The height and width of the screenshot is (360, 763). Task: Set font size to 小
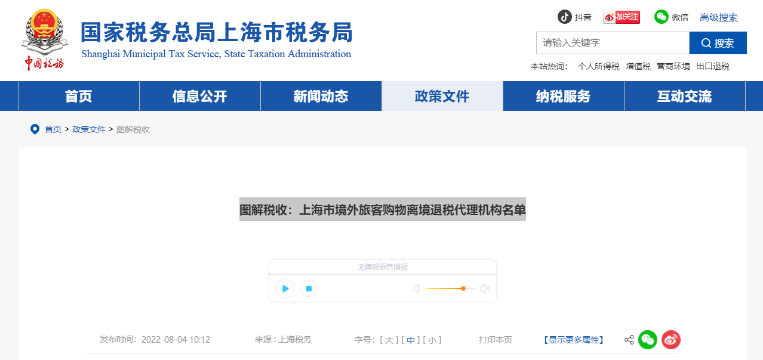click(432, 340)
